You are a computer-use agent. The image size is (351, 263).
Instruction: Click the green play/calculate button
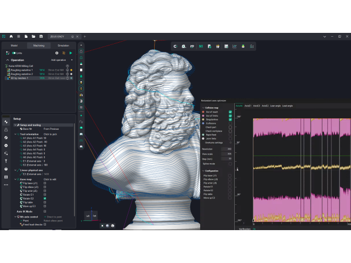click(71, 53)
